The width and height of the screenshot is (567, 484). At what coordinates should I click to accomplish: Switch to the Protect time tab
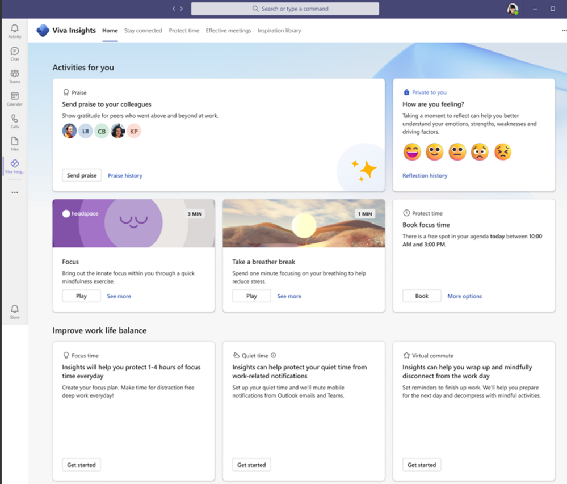[184, 31]
